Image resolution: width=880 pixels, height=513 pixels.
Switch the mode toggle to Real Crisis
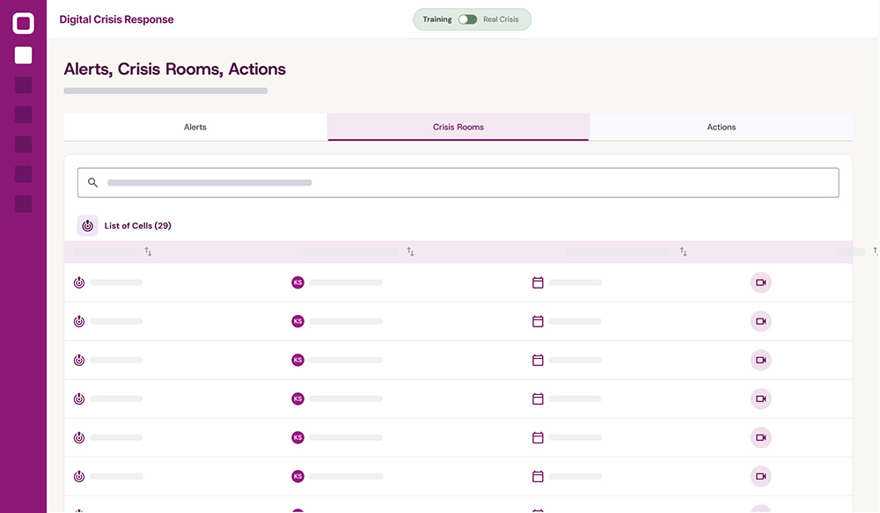[466, 18]
